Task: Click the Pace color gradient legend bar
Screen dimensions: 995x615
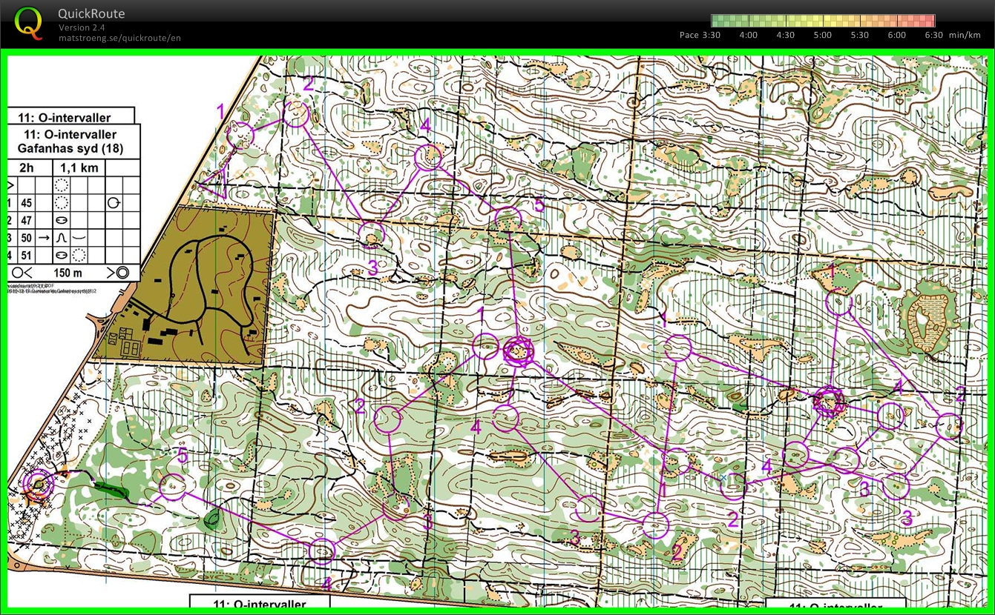Action: (823, 21)
